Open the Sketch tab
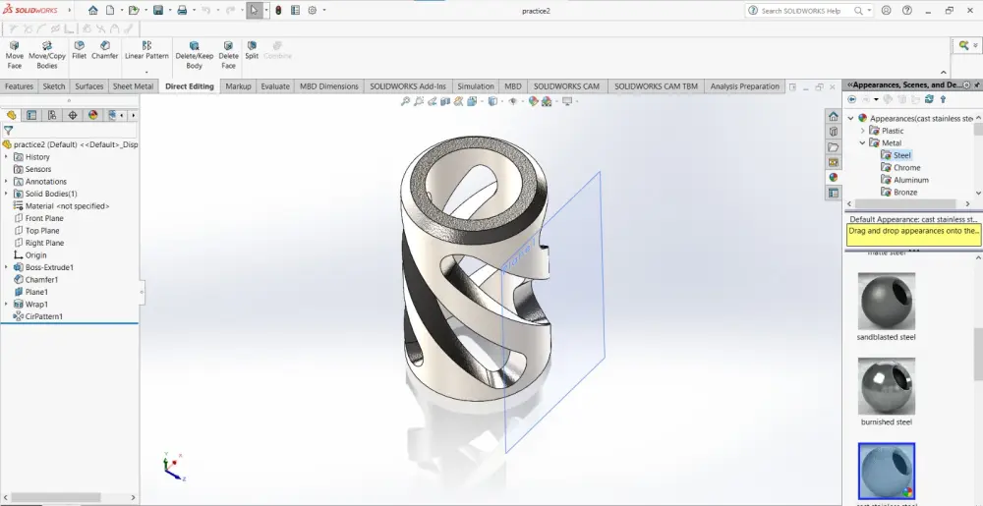Image resolution: width=983 pixels, height=506 pixels. [54, 86]
